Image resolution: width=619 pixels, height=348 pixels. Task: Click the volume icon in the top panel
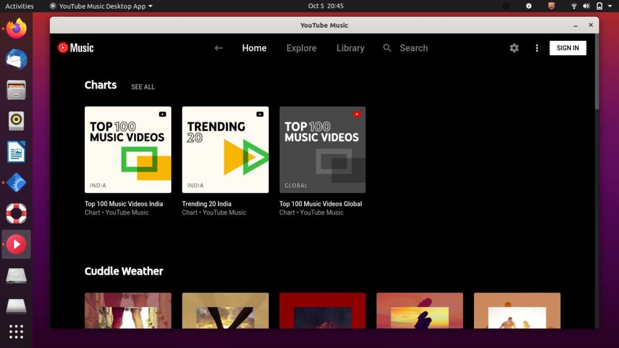click(x=586, y=6)
